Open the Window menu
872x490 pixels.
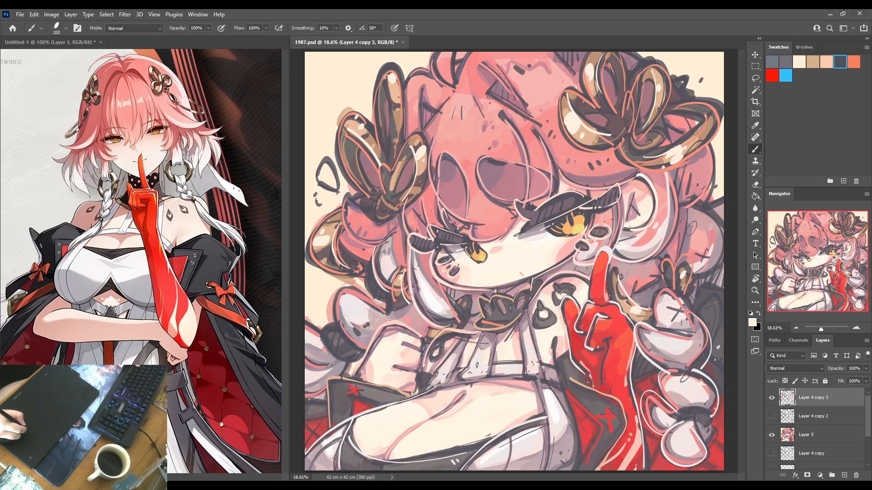point(198,15)
